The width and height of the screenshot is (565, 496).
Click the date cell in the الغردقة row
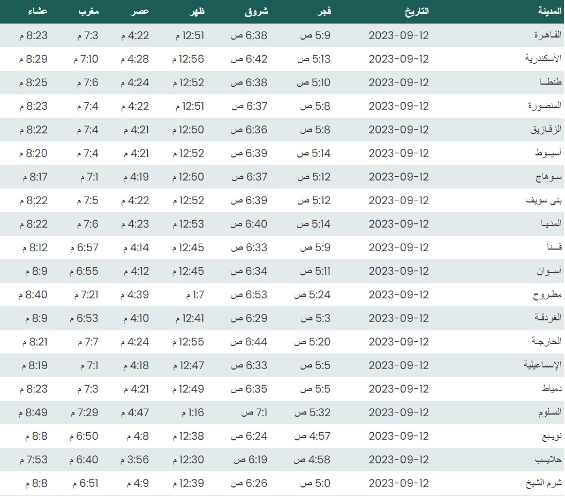[398, 318]
